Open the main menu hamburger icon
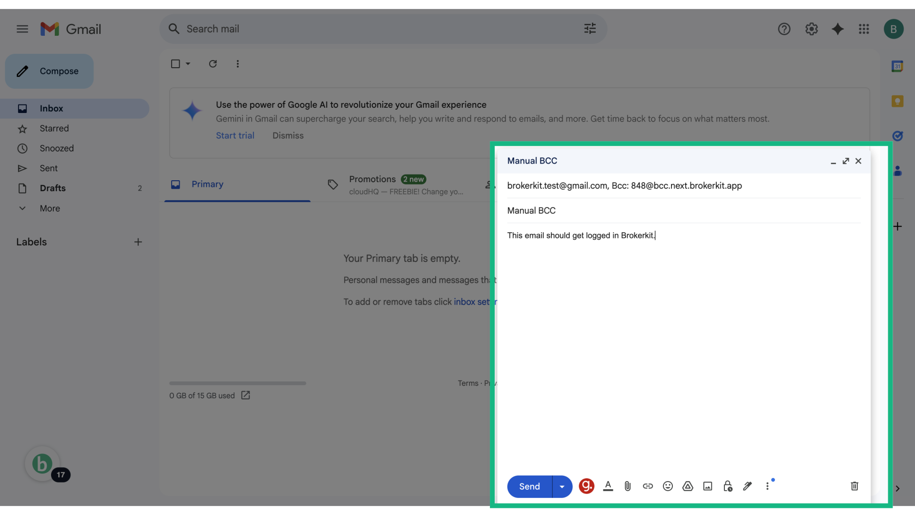This screenshot has width=915, height=515. [22, 29]
